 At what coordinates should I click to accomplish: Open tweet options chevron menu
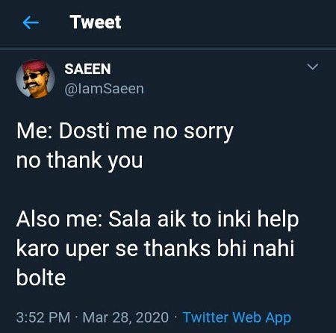point(312,66)
